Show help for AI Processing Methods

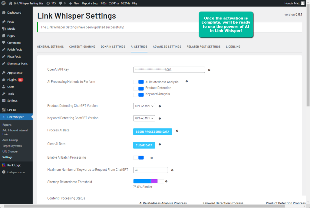pos(186,81)
